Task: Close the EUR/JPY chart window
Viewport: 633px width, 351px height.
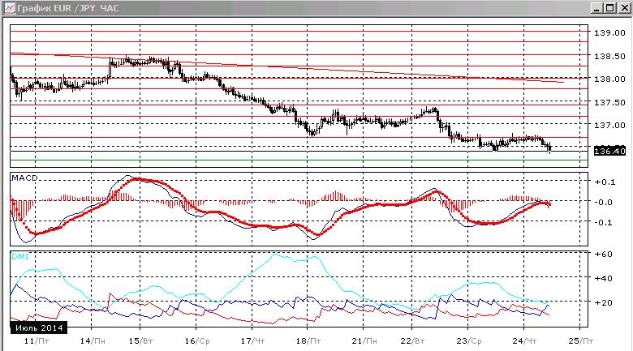Action: coord(625,8)
